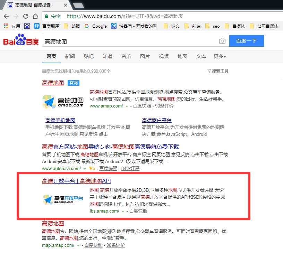Screen dimensions: 283x253
Task: Open the 应用 apps grid icon
Action: pos(6,26)
